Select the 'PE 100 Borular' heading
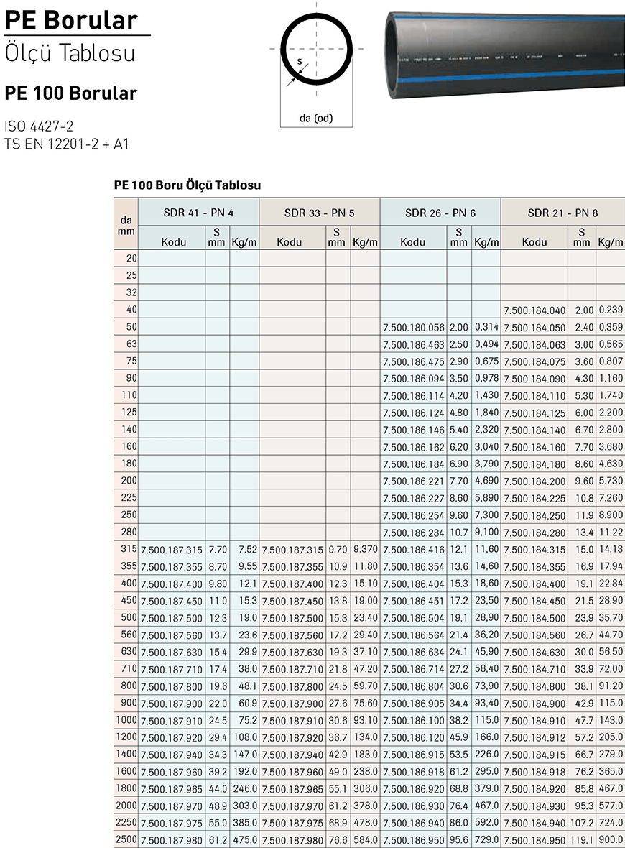 point(70,93)
